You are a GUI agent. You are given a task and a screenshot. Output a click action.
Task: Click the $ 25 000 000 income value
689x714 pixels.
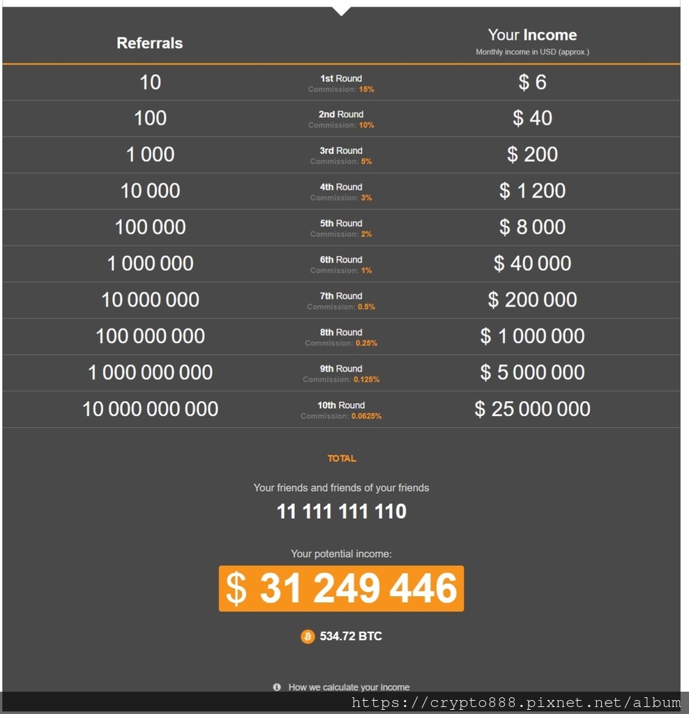[x=532, y=409]
